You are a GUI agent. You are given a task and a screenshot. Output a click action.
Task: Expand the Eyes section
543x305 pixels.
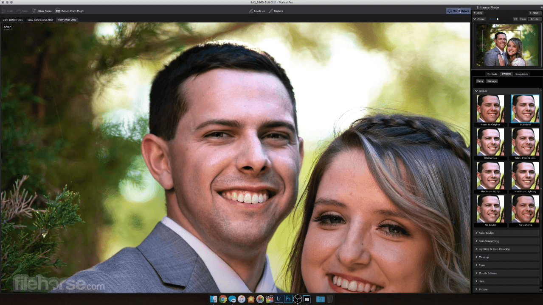click(506, 265)
